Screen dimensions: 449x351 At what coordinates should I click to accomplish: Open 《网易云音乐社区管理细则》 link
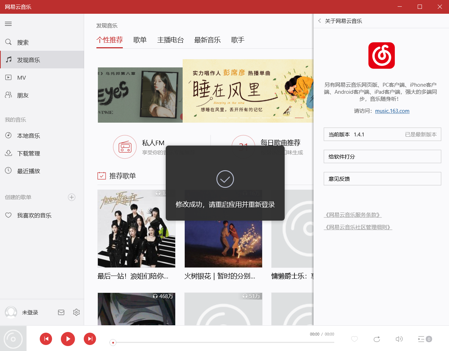point(358,227)
